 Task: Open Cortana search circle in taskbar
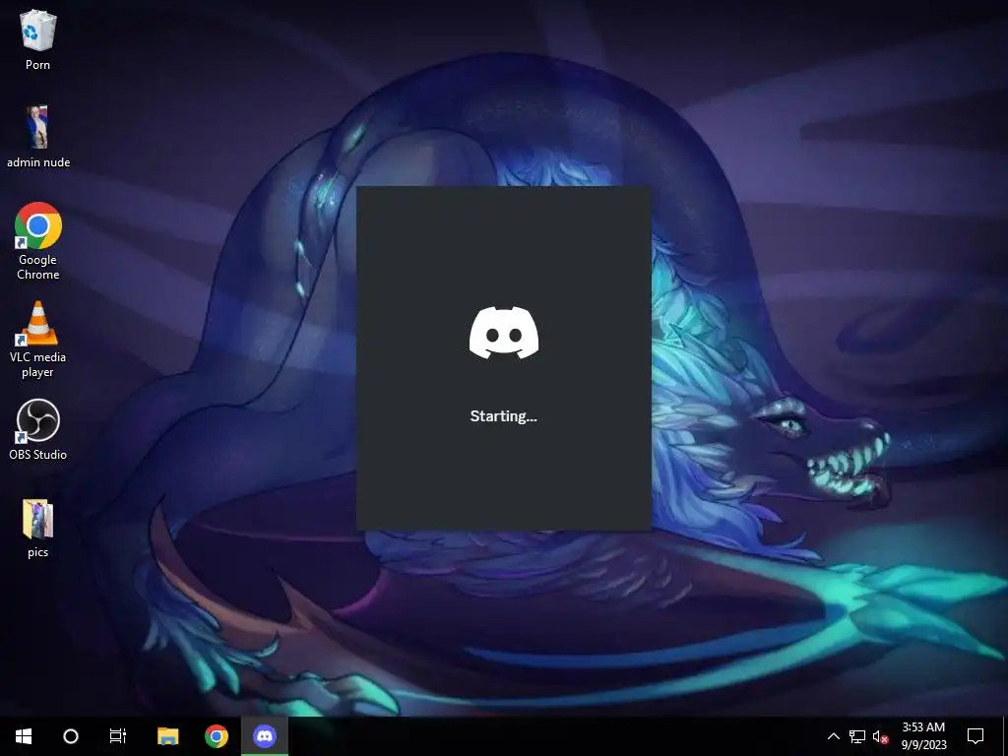71,736
